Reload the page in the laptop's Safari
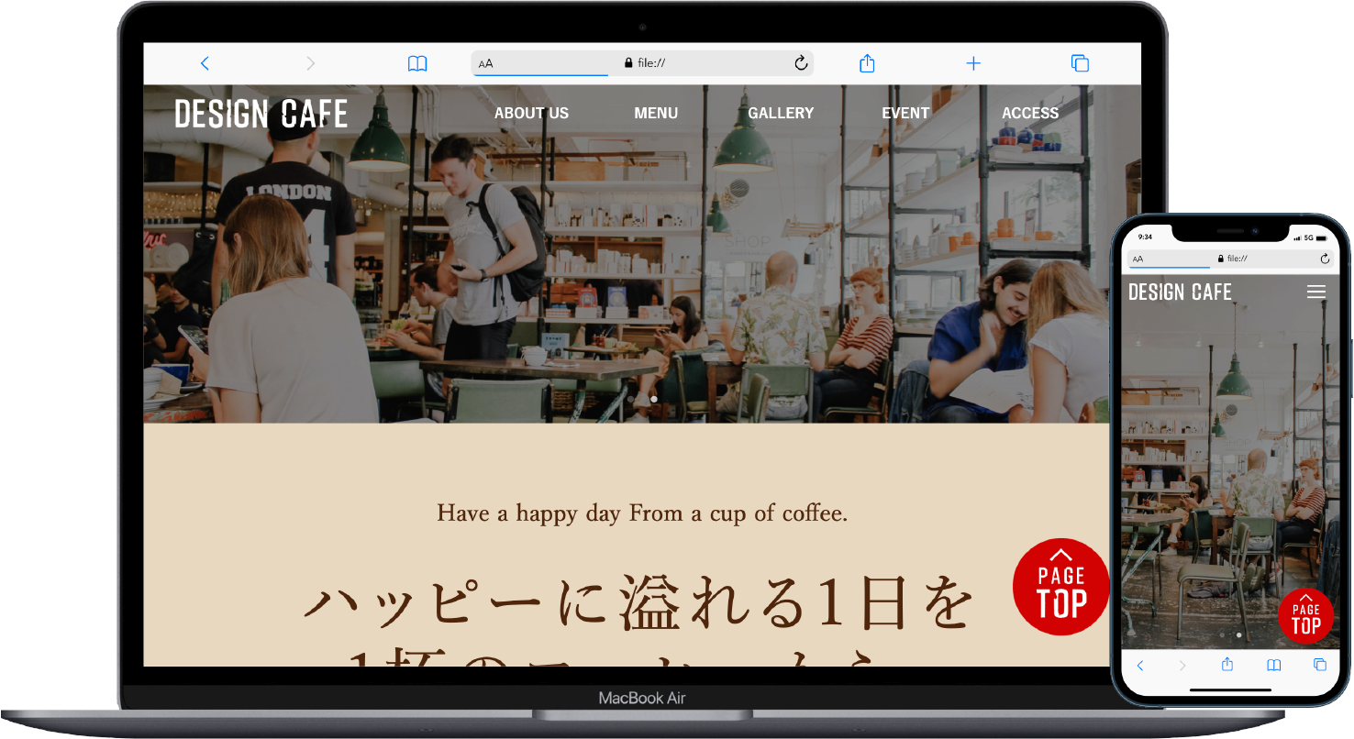1354x739 pixels. click(801, 63)
